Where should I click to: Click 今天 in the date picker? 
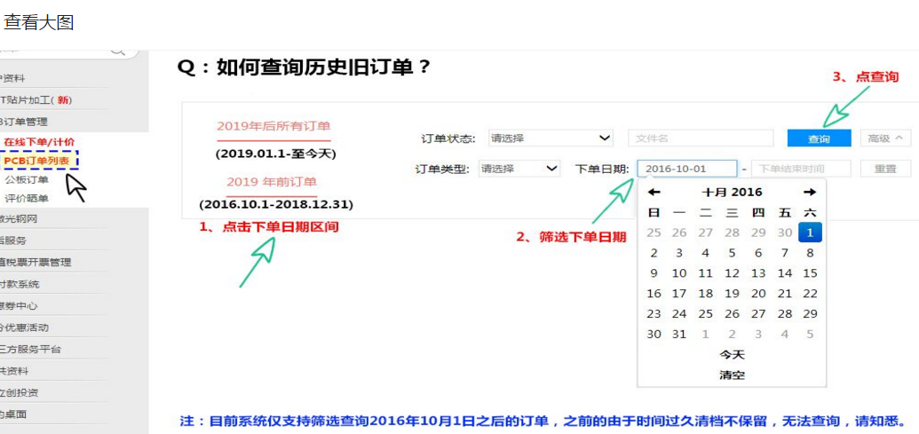pyautogui.click(x=732, y=354)
